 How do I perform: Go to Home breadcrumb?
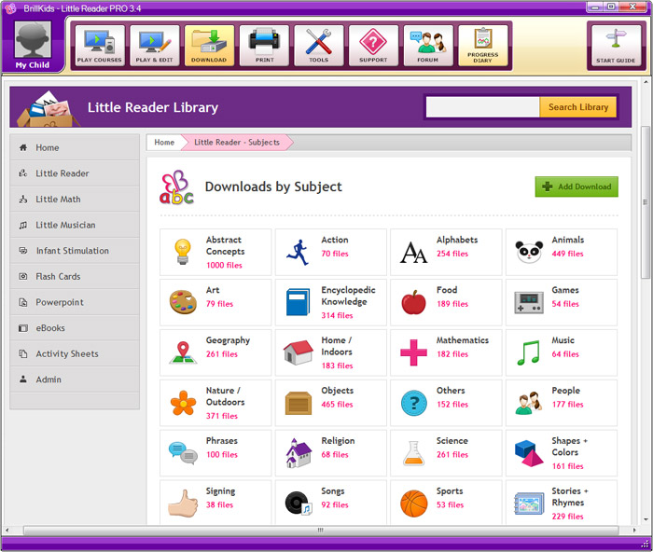coord(164,143)
